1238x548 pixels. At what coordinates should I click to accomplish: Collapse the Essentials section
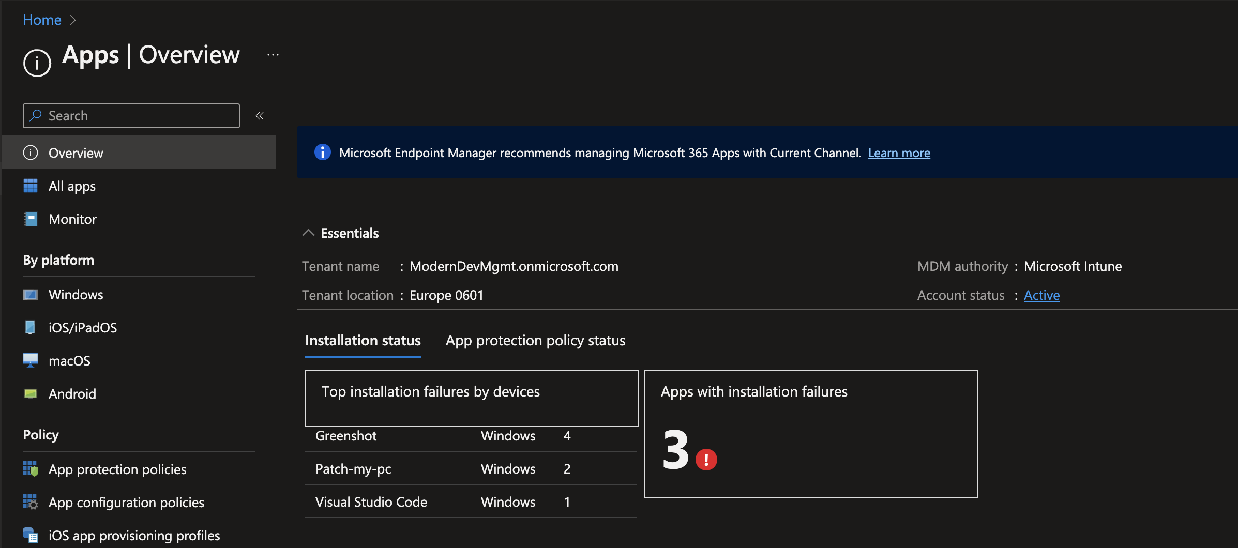(309, 233)
